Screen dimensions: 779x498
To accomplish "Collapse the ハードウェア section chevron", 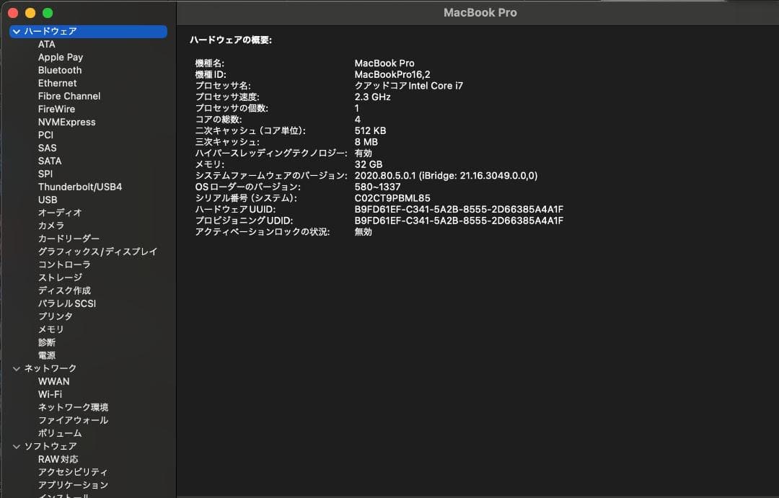I will click(x=17, y=31).
